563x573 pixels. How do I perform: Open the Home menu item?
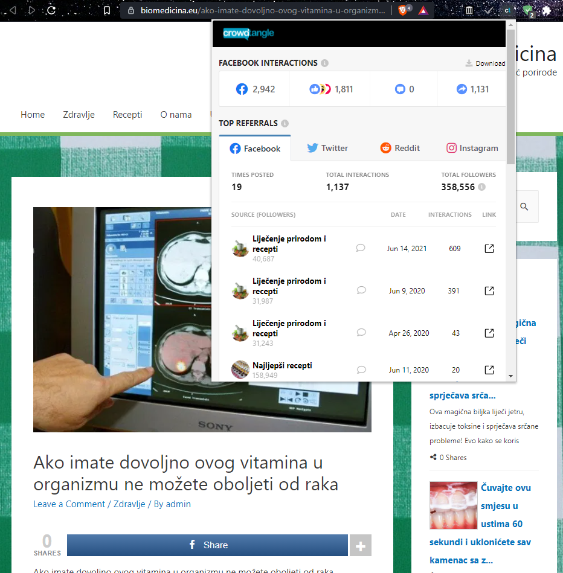33,115
